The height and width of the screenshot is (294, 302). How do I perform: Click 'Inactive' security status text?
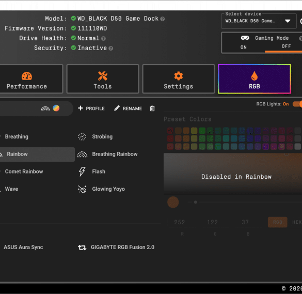(x=92, y=48)
